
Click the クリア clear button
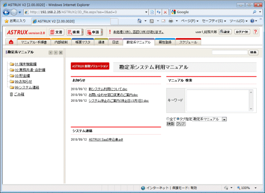click(181, 124)
